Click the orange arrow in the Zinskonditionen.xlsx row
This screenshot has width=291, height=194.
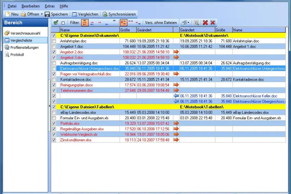176,140
